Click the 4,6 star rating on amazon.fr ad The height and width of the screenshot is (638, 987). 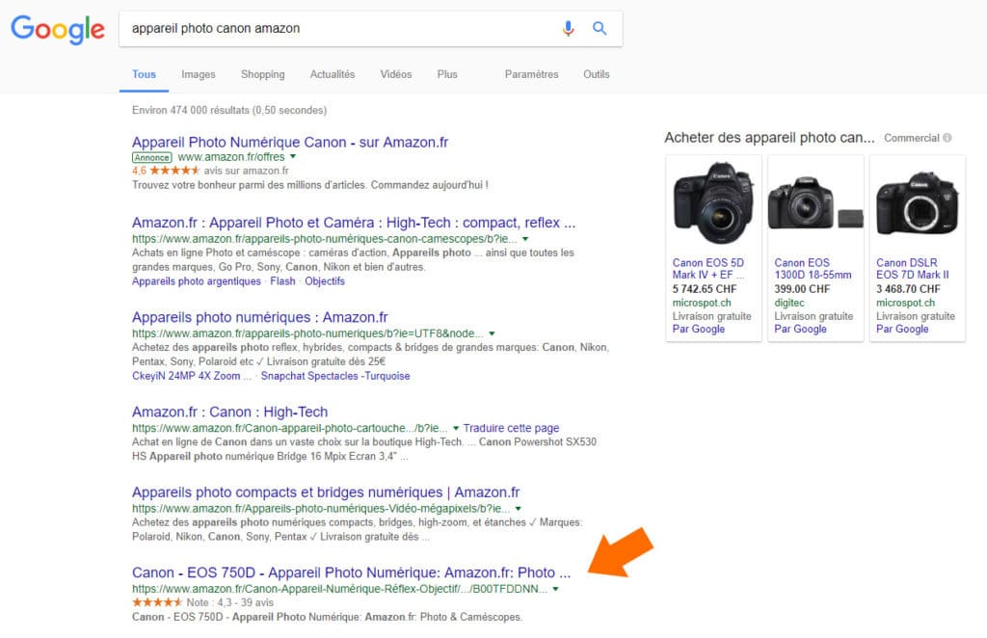166,171
